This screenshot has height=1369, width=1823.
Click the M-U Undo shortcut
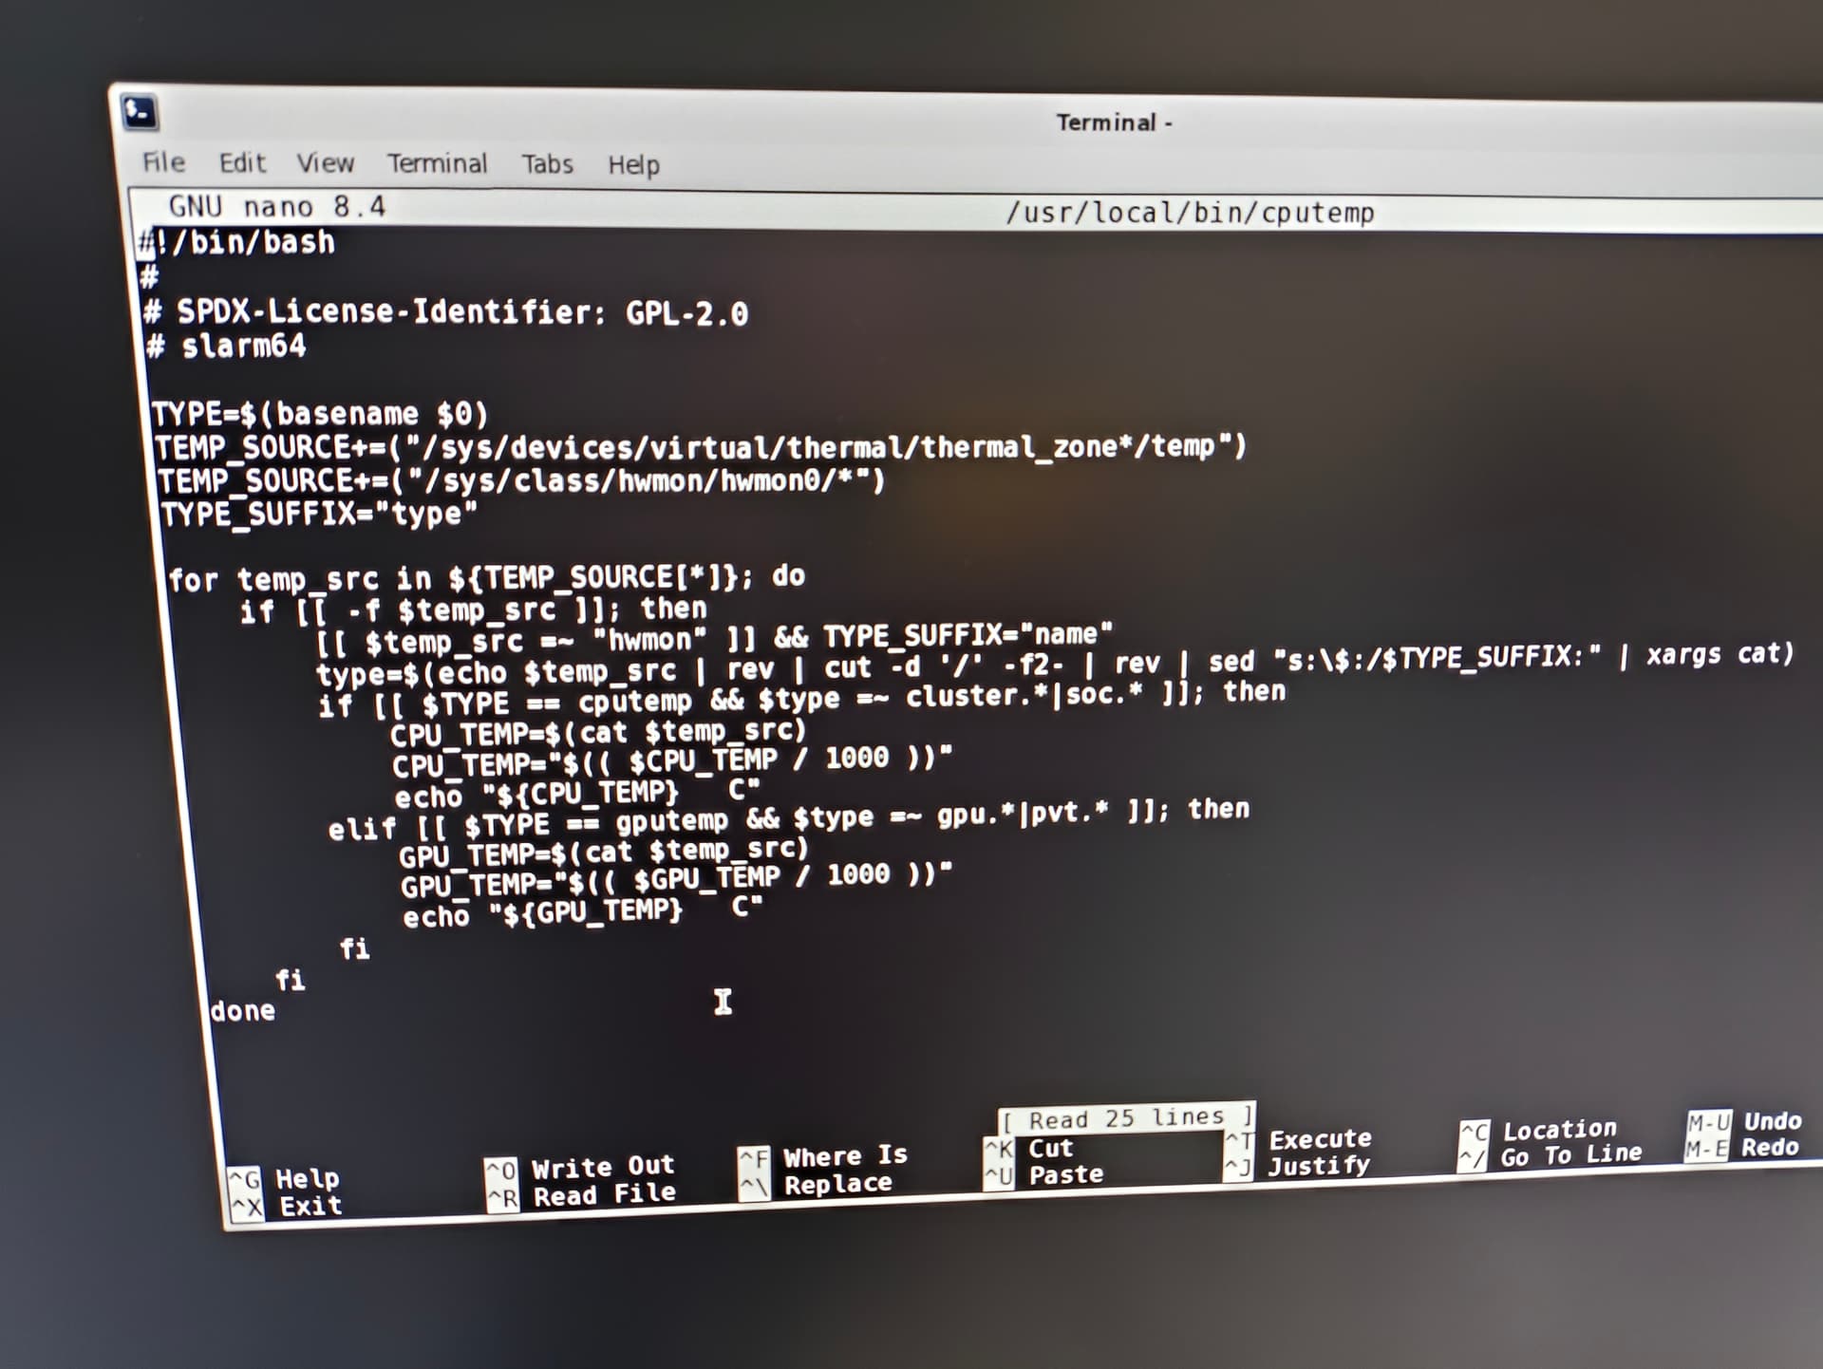click(x=1744, y=1122)
